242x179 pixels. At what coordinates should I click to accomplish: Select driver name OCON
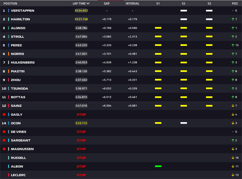[x=16, y=123]
